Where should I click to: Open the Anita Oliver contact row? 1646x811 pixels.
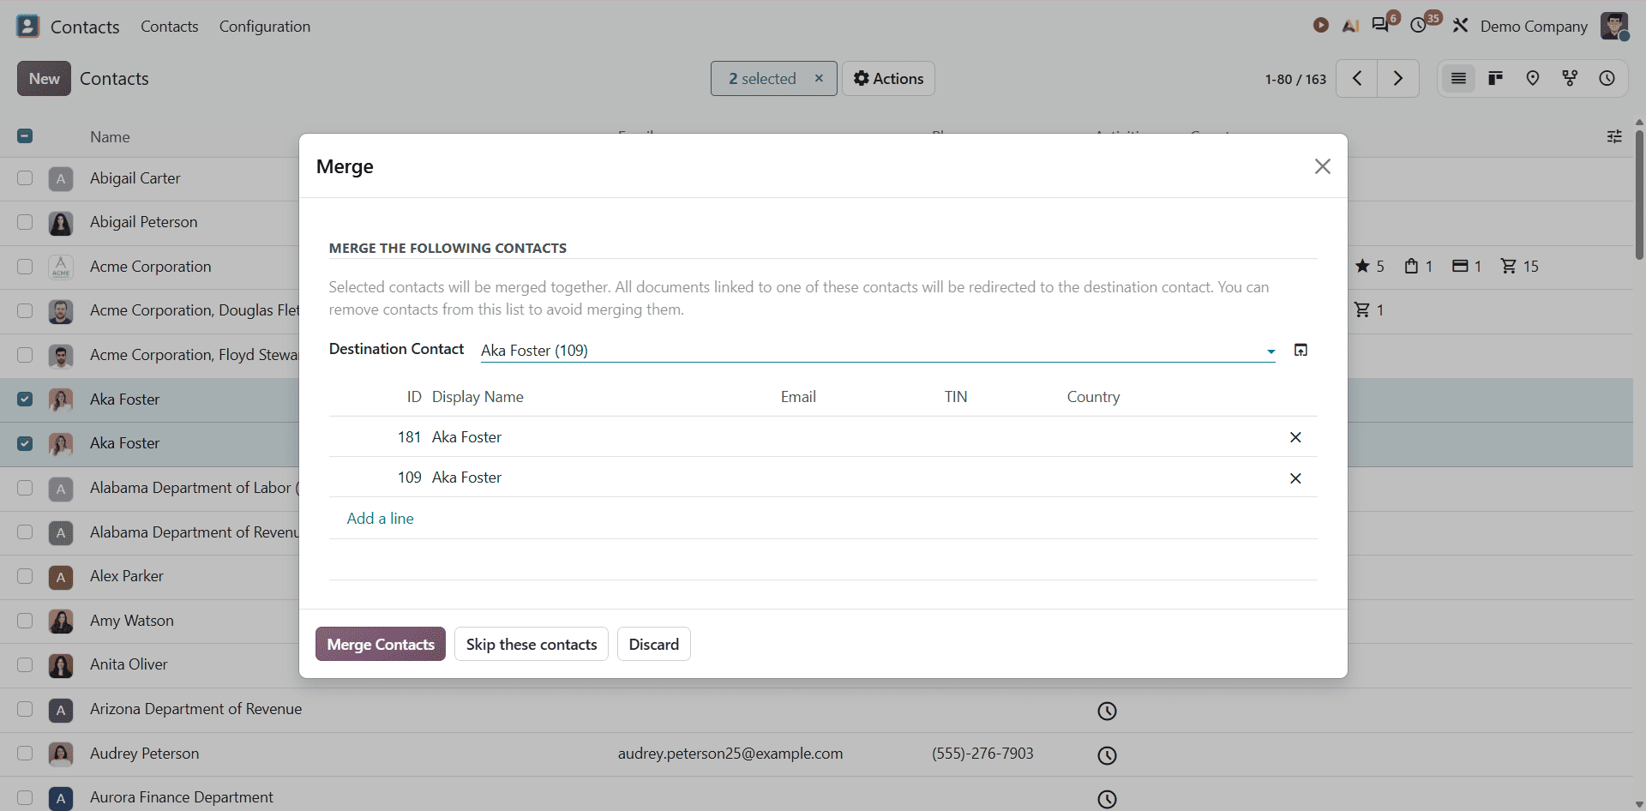pos(150,665)
